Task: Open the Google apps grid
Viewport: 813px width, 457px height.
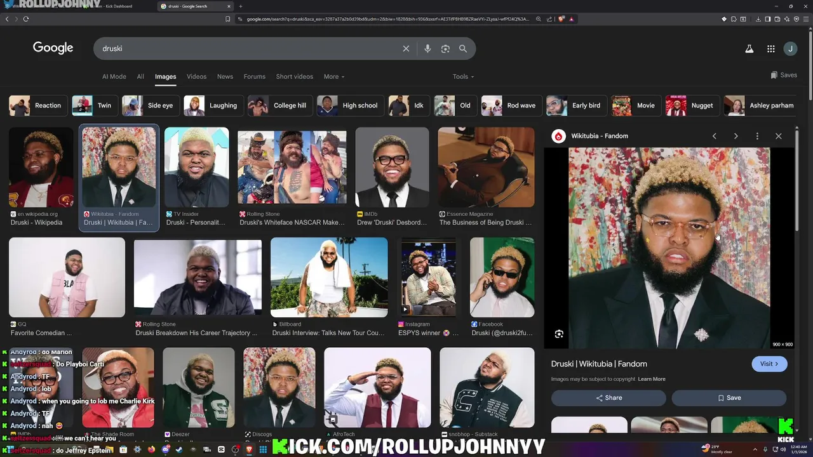Action: coord(770,49)
